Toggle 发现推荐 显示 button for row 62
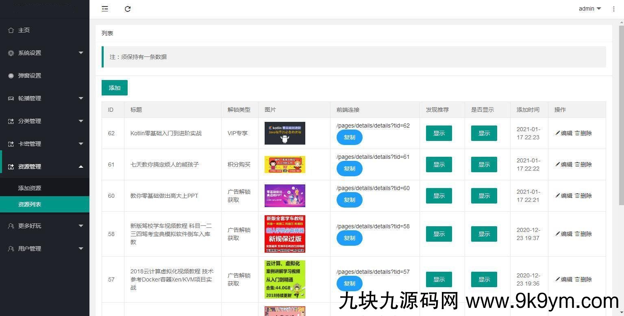 [439, 133]
